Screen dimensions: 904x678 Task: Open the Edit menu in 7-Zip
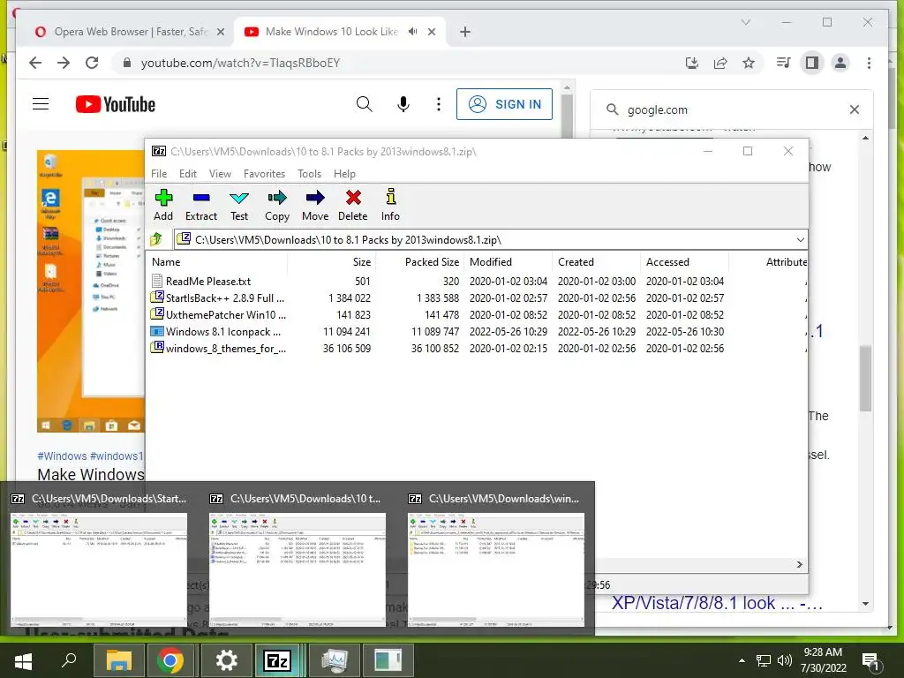coord(188,174)
